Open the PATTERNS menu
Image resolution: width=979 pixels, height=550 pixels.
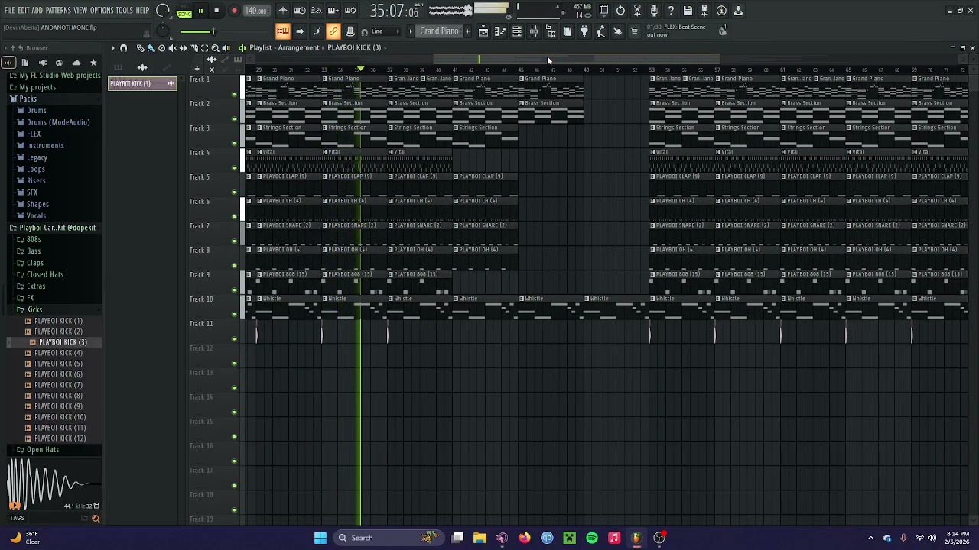pos(58,11)
